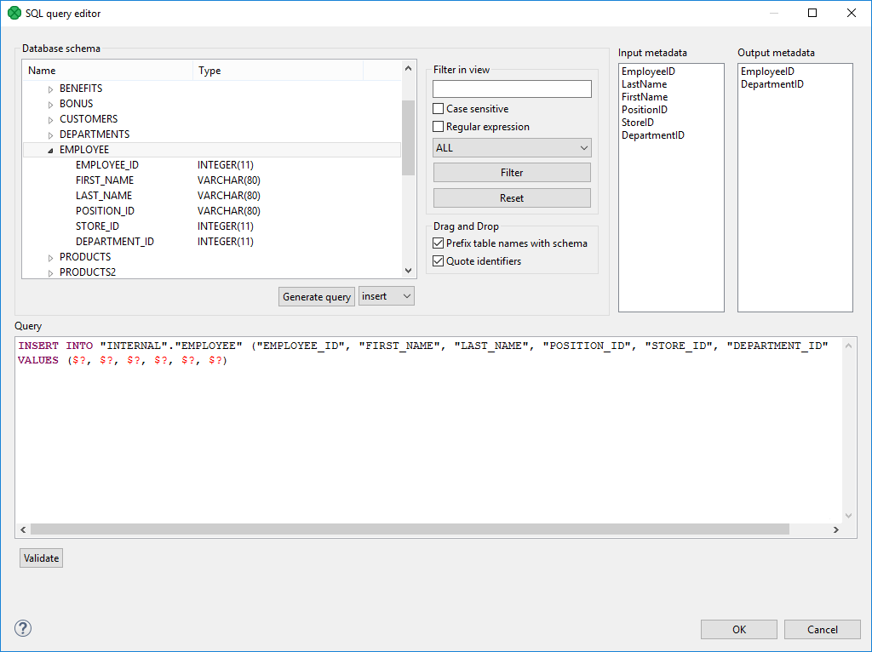Expand the CUSTOMERS table node
The height and width of the screenshot is (652, 872).
pyautogui.click(x=49, y=118)
